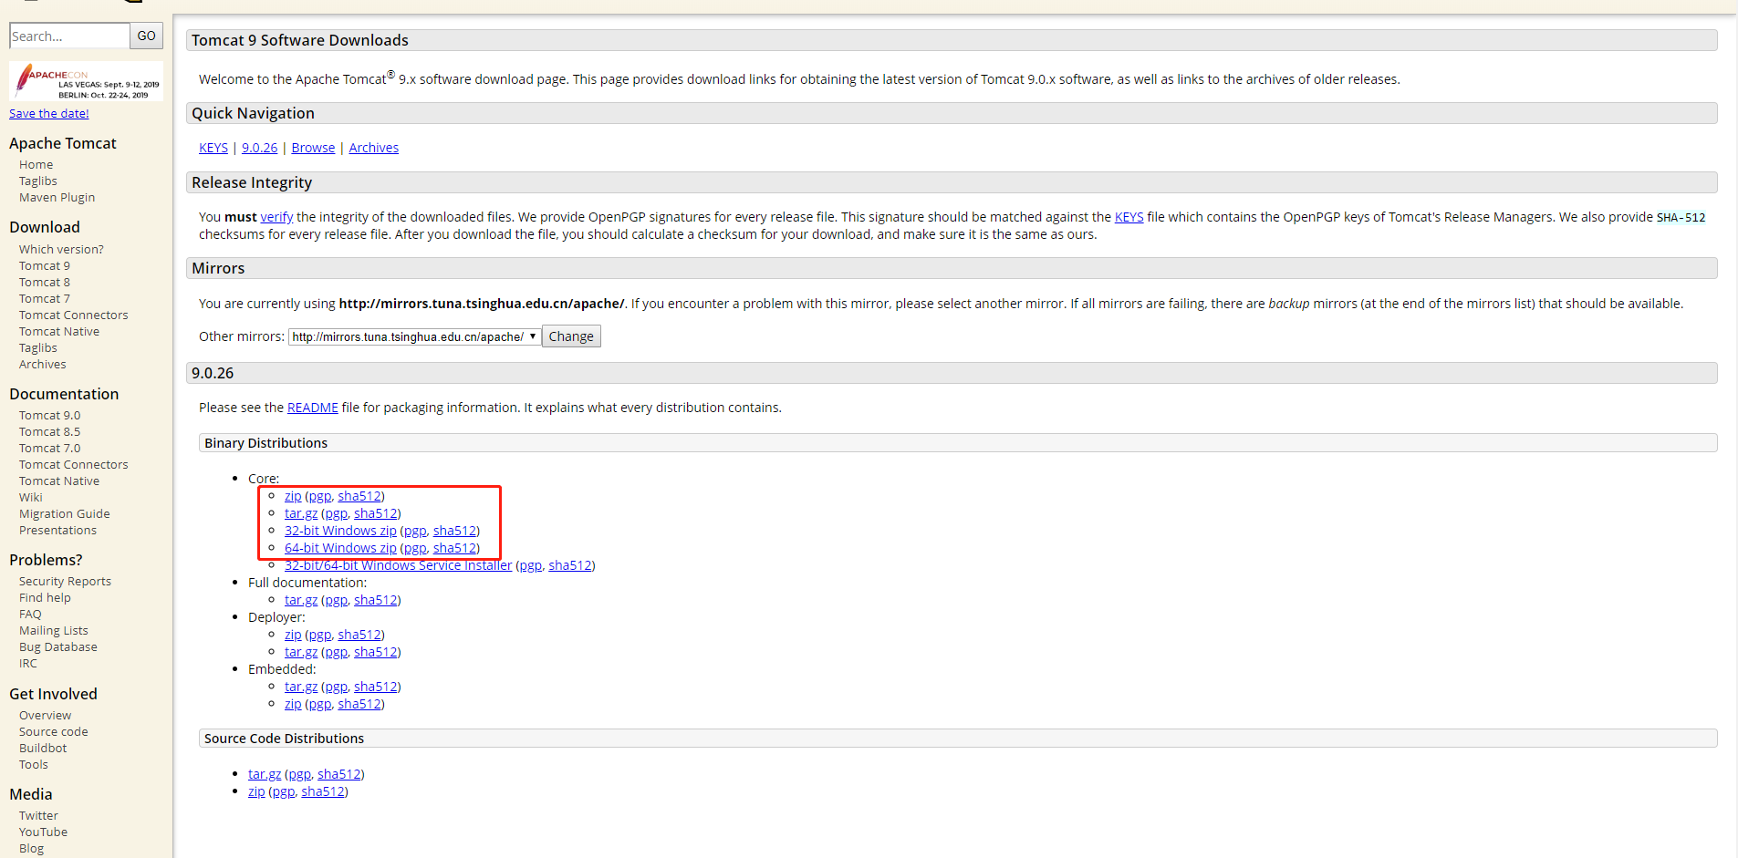Open Blog under Media
Viewport: 1738px width, 858px height.
[31, 849]
